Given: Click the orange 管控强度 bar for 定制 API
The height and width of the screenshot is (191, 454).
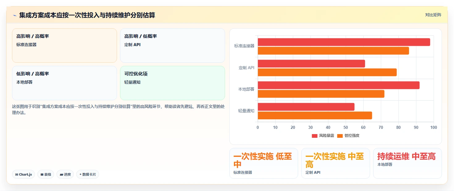Looking at the screenshot, I should 327,72.
